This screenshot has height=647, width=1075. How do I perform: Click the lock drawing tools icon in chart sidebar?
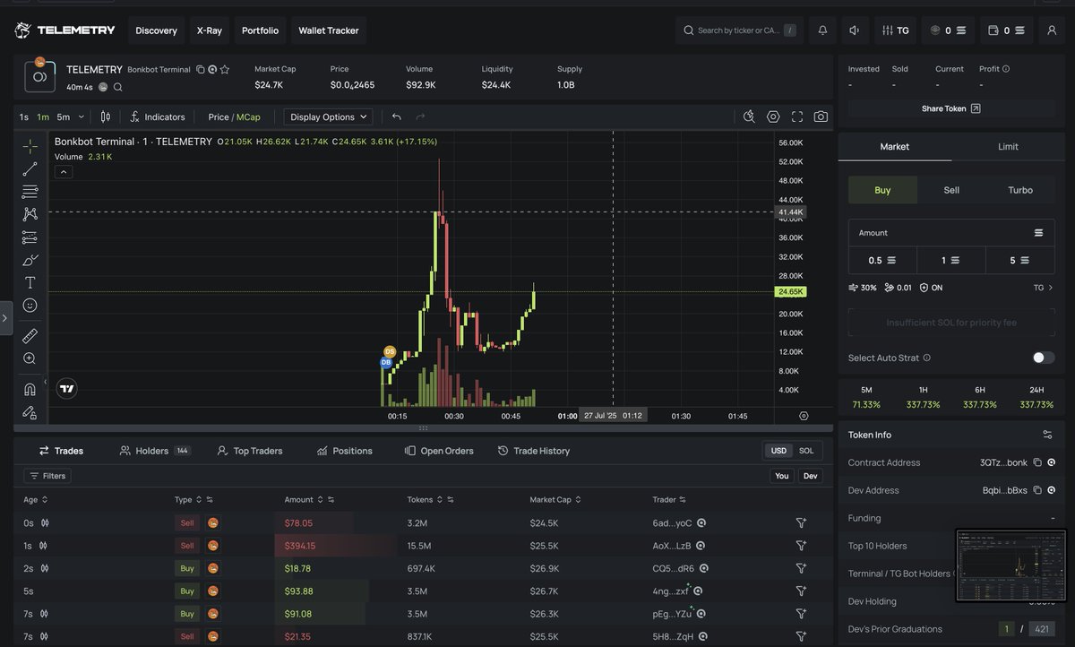point(30,412)
